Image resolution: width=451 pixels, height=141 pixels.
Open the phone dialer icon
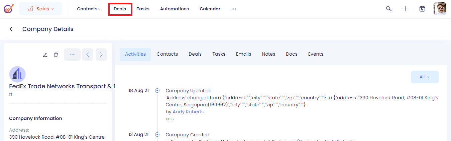point(422,9)
